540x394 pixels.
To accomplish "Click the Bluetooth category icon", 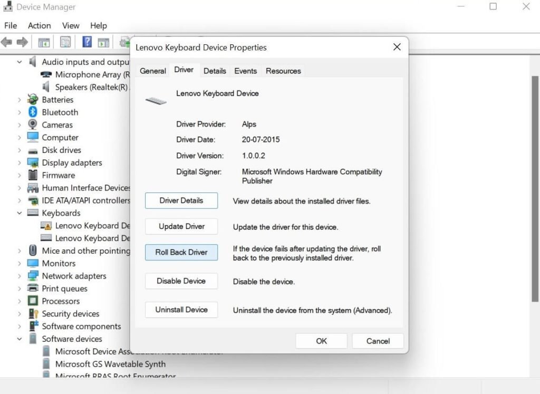I will 33,112.
